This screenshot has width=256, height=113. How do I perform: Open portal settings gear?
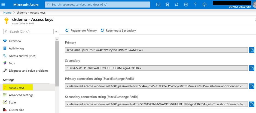[x=186, y=5]
